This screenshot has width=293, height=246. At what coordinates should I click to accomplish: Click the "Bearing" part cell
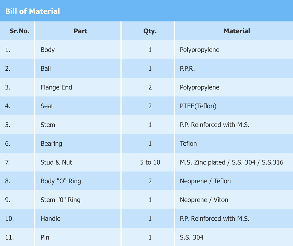pyautogui.click(x=51, y=144)
